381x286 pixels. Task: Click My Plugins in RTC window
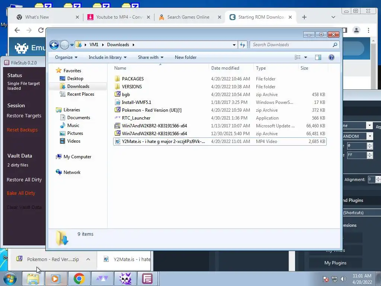[335, 263]
